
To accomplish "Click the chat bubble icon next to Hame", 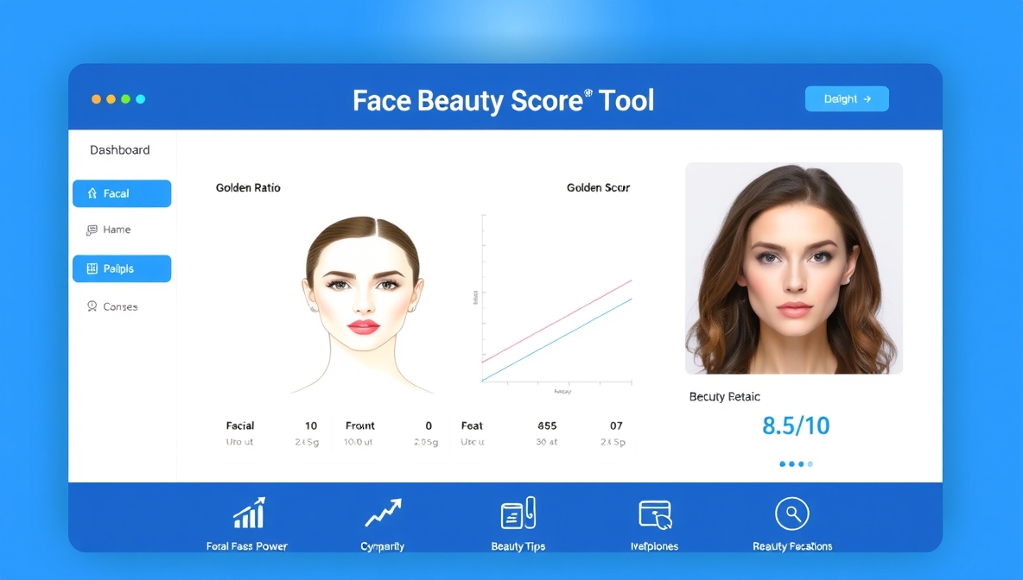I will 92,229.
